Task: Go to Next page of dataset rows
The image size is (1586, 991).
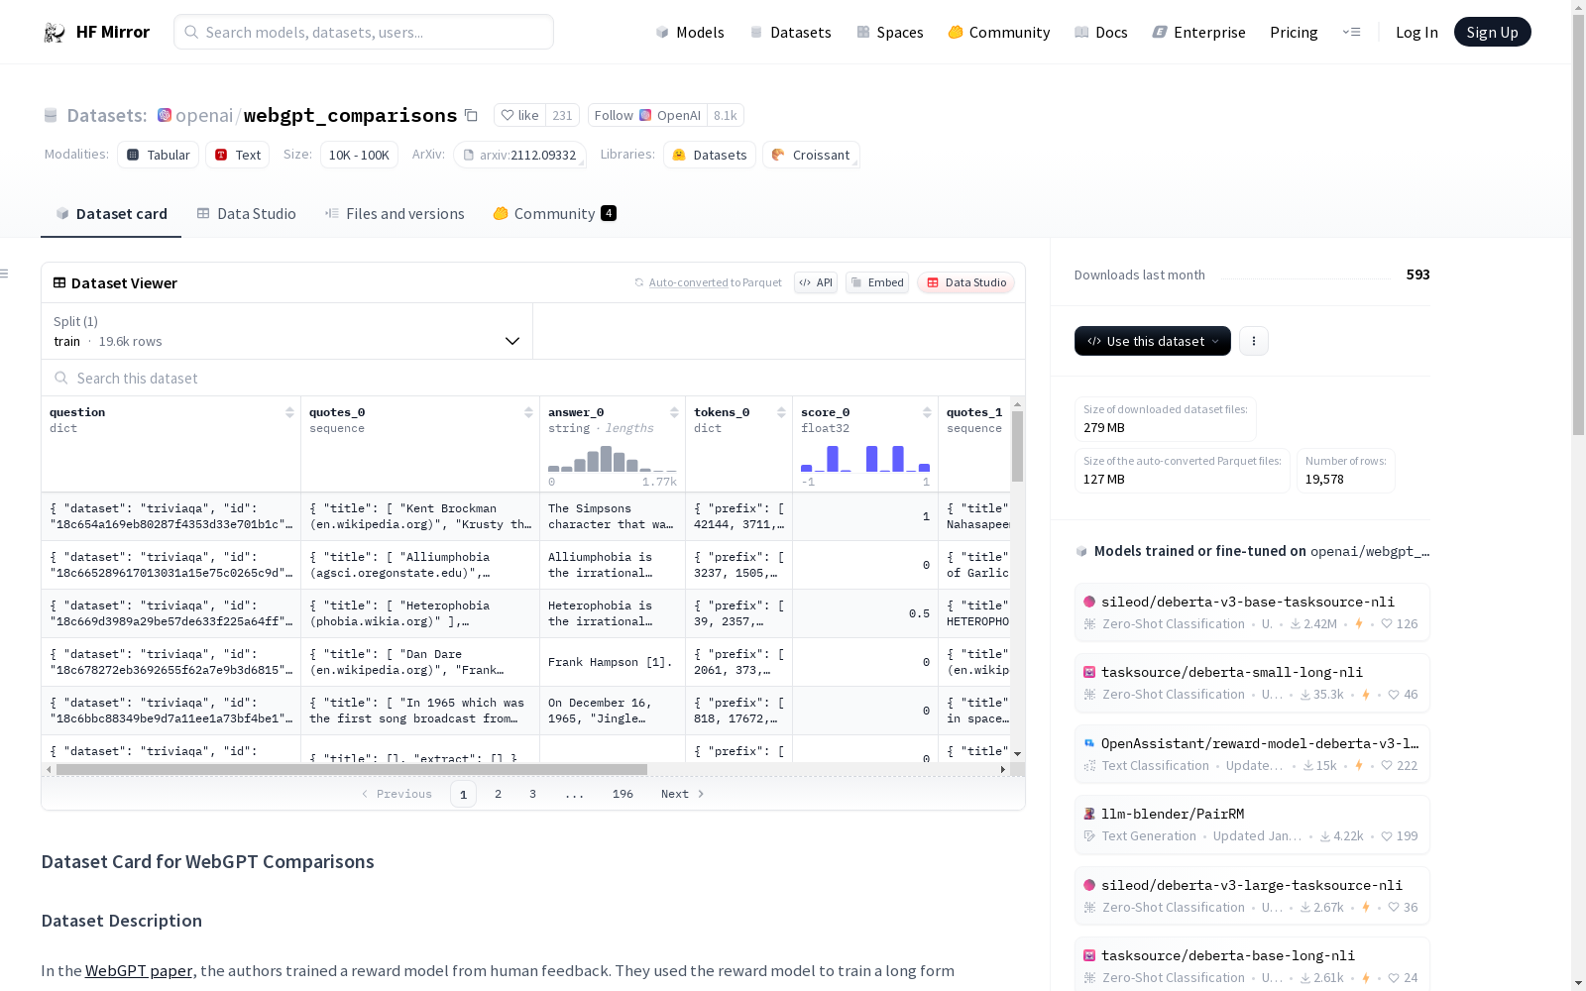Action: pos(683,794)
